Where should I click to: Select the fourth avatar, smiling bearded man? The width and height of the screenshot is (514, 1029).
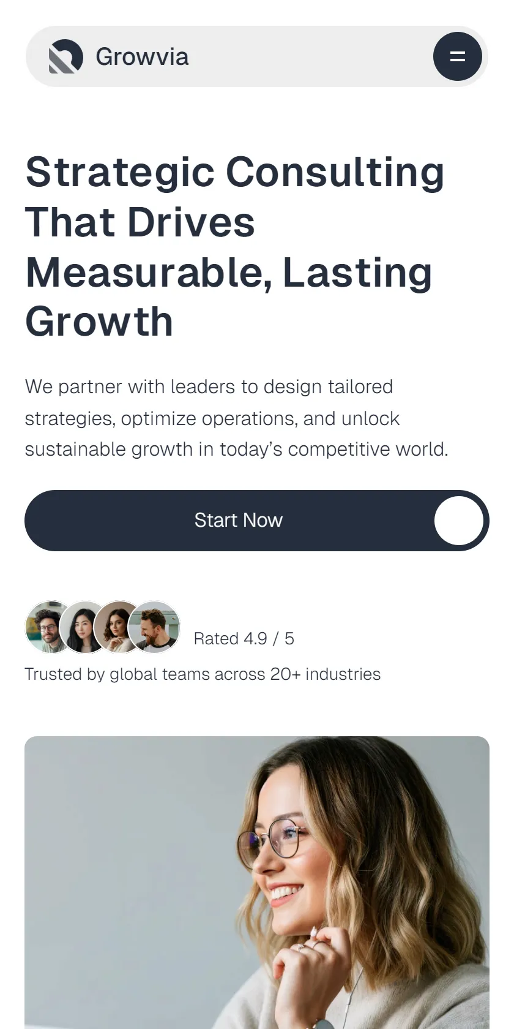click(154, 627)
